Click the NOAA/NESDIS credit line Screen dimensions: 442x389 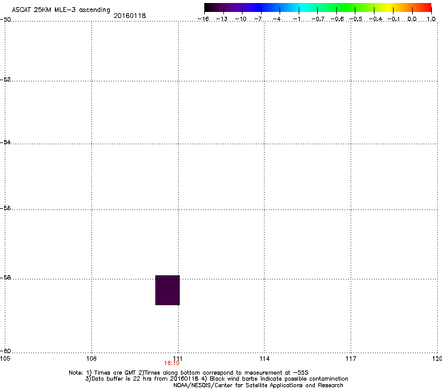[258, 385]
